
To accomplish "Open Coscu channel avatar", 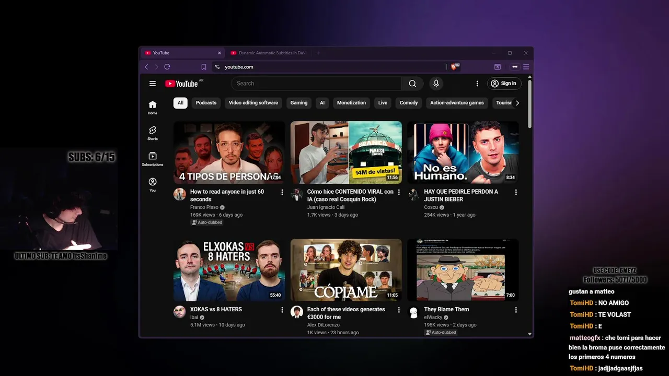I will coord(414,194).
